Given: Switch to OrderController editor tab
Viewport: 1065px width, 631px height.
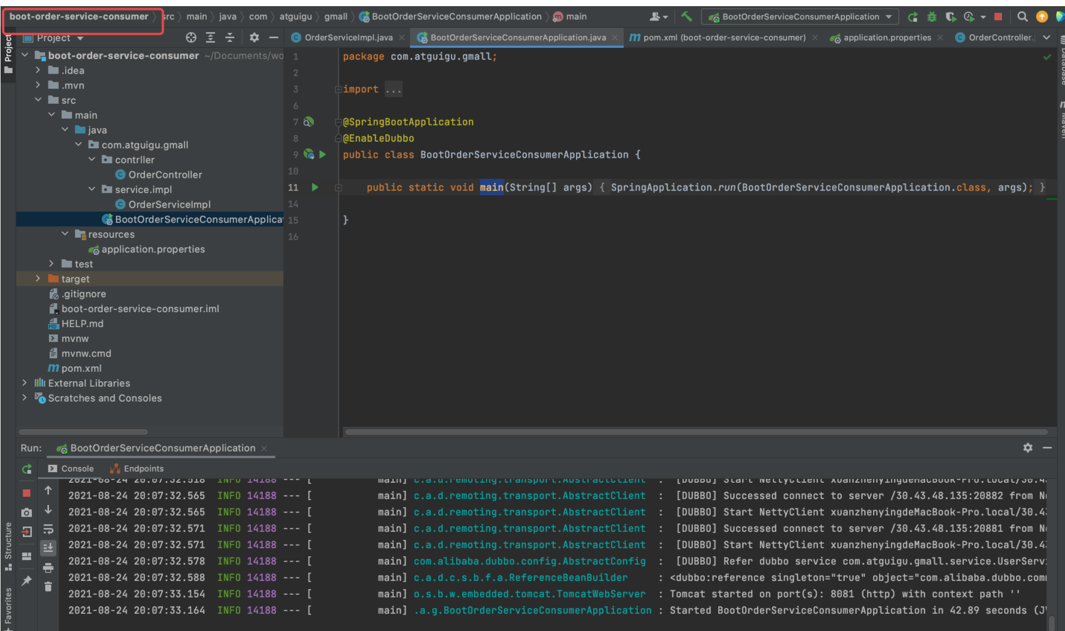Looking at the screenshot, I should pyautogui.click(x=995, y=37).
